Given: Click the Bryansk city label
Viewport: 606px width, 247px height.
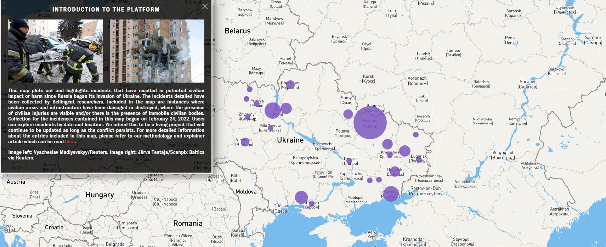Looking at the screenshot, I should pyautogui.click(x=339, y=39).
